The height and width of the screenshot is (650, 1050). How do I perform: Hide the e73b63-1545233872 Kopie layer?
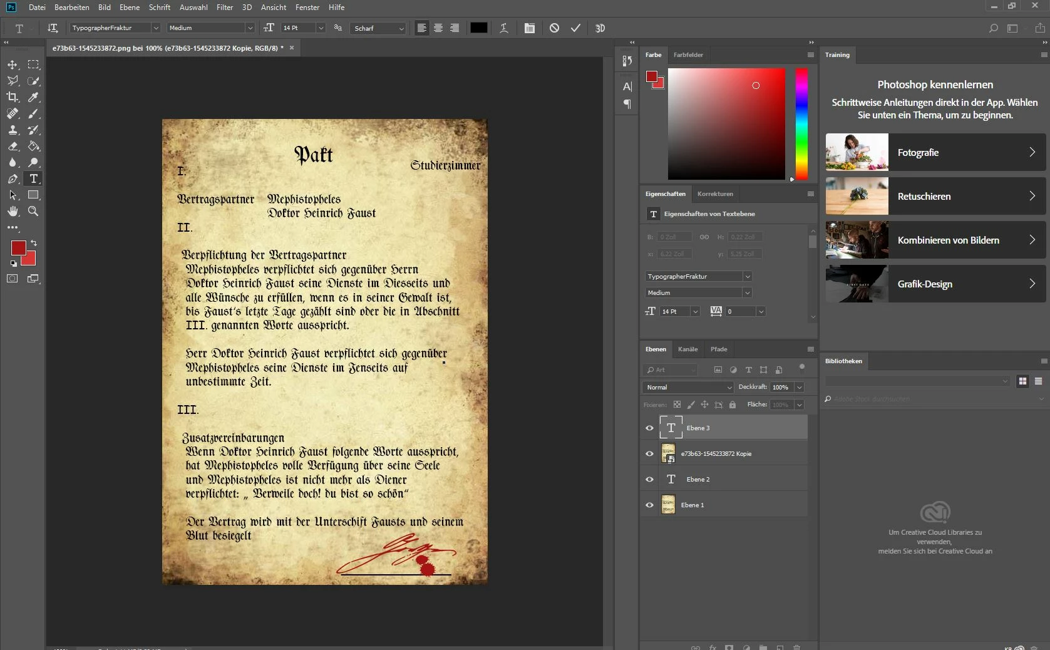pyautogui.click(x=649, y=454)
